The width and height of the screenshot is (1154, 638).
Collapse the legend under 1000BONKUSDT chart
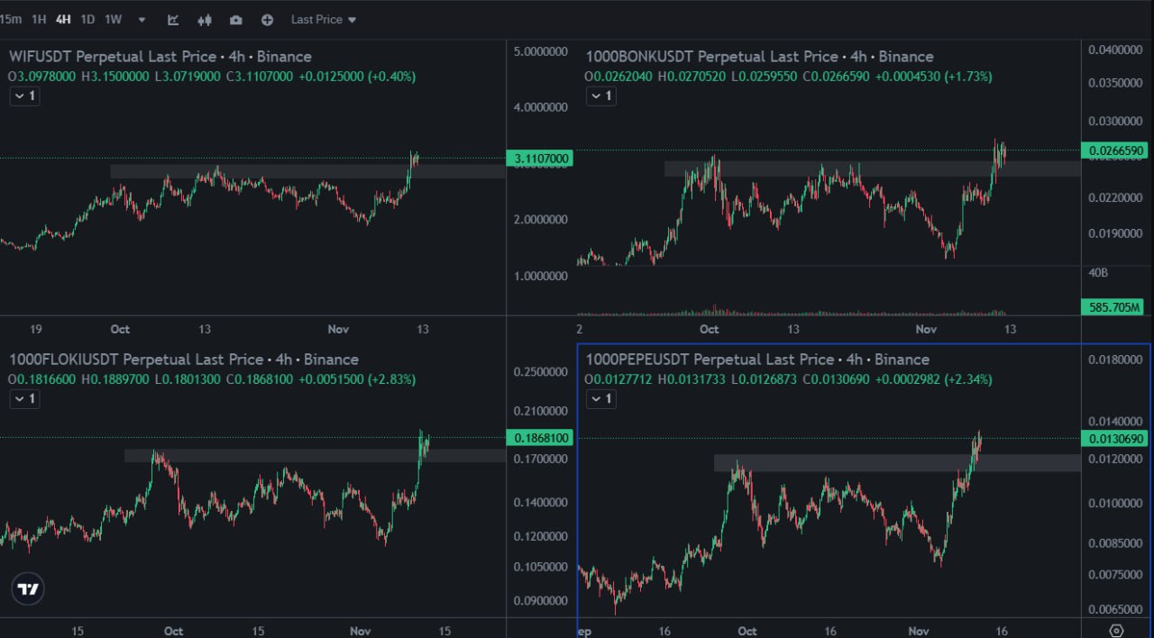600,96
